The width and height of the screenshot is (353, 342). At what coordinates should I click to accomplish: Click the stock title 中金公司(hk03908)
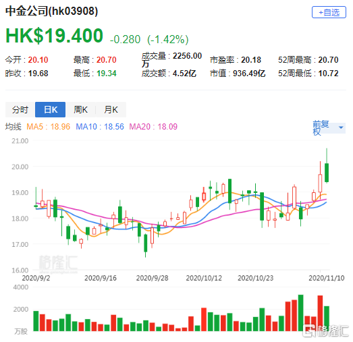point(51,11)
